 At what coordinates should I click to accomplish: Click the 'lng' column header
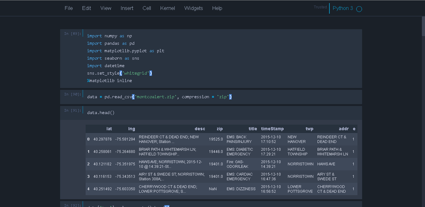(x=131, y=129)
